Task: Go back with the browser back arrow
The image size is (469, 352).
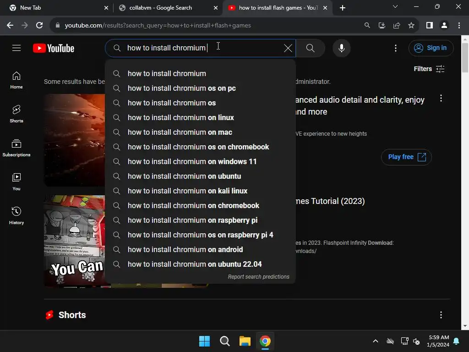Action: point(10,25)
